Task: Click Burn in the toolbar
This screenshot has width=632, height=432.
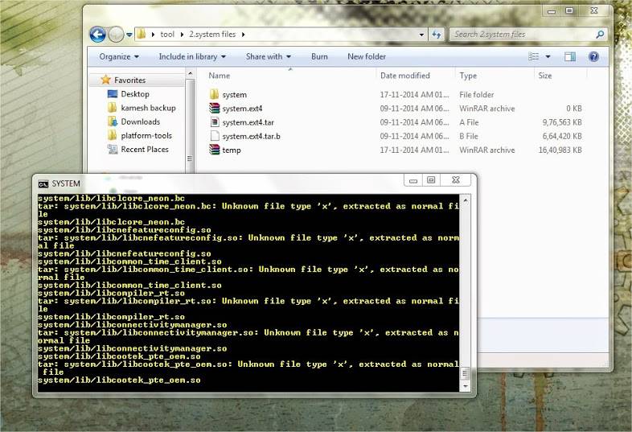Action: pos(319,57)
